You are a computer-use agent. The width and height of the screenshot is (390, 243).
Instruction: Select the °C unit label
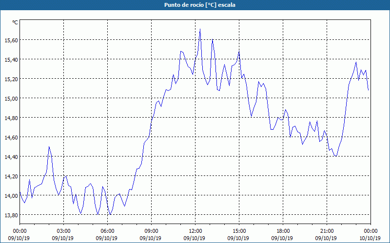[x=15, y=22]
